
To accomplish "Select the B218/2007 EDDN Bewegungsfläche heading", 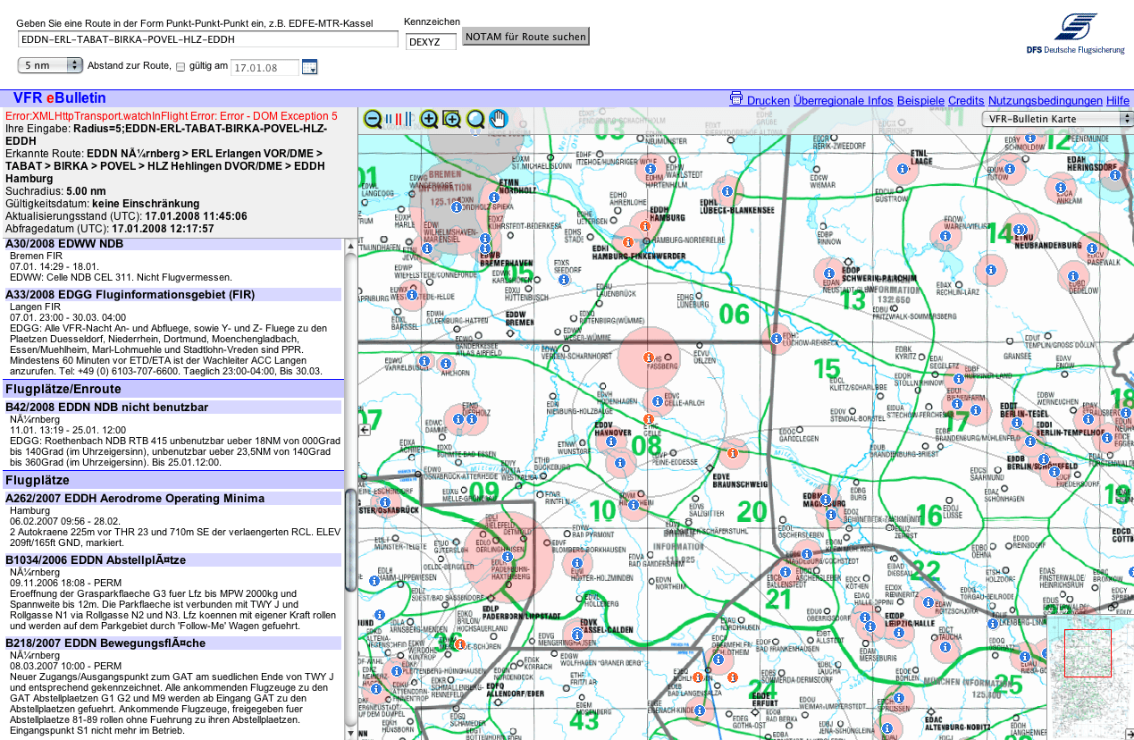I will click(x=172, y=643).
